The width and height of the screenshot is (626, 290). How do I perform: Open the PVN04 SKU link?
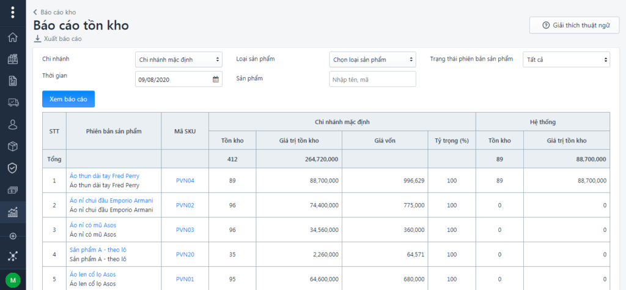(185, 180)
